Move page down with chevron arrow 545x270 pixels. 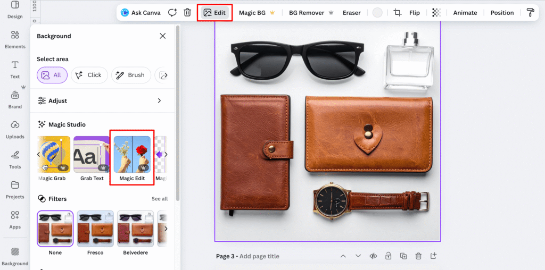coord(358,256)
